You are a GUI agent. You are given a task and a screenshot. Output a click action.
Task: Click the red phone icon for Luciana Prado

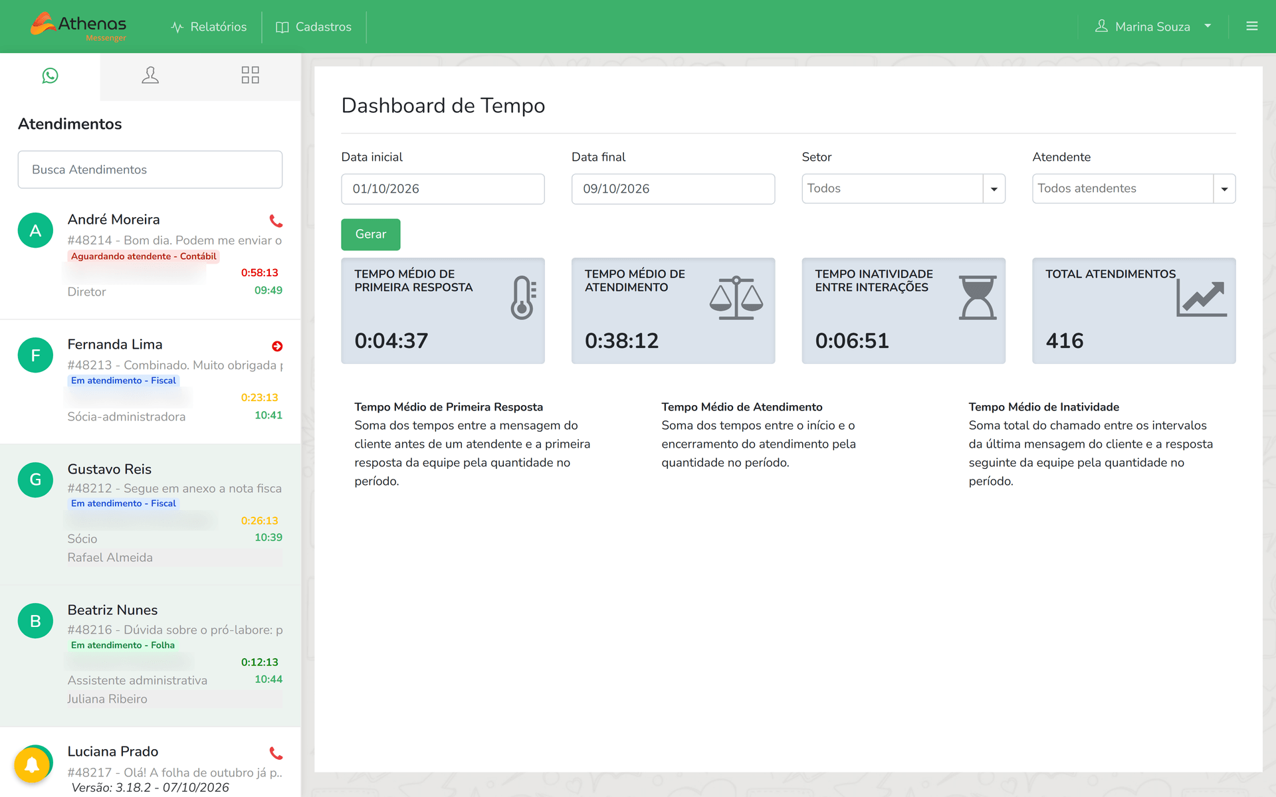point(276,753)
